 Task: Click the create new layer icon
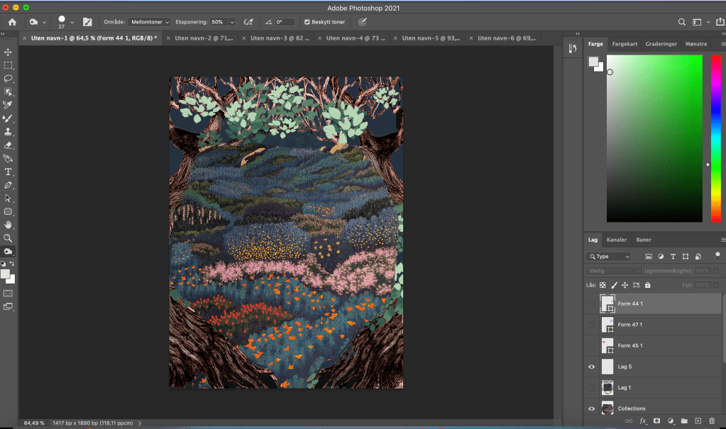coord(698,421)
